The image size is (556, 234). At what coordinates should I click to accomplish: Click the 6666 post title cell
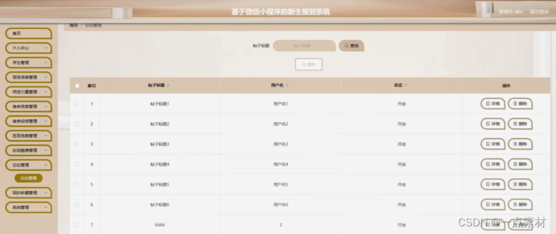pos(159,225)
